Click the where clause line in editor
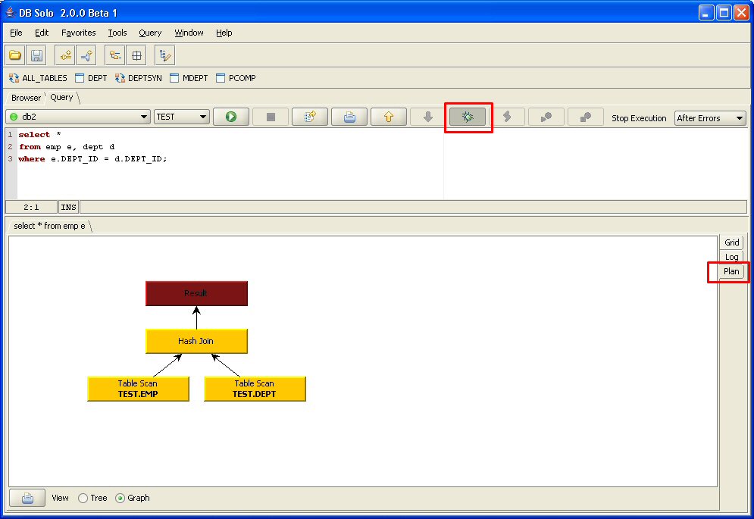This screenshot has width=754, height=519. point(92,158)
